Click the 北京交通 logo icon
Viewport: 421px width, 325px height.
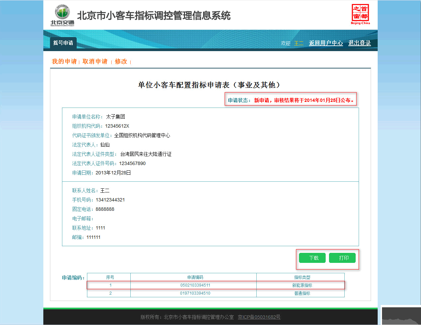click(x=62, y=14)
